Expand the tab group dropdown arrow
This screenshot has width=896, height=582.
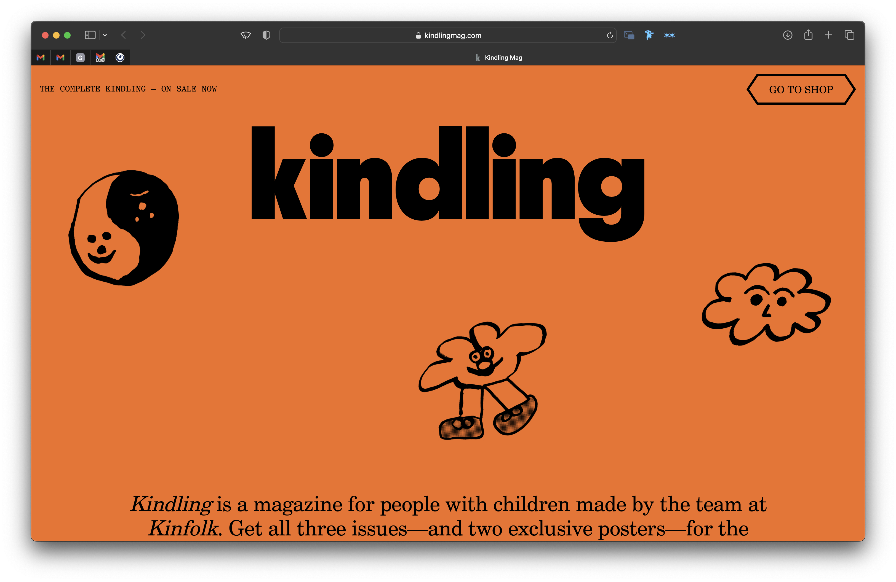tap(105, 35)
